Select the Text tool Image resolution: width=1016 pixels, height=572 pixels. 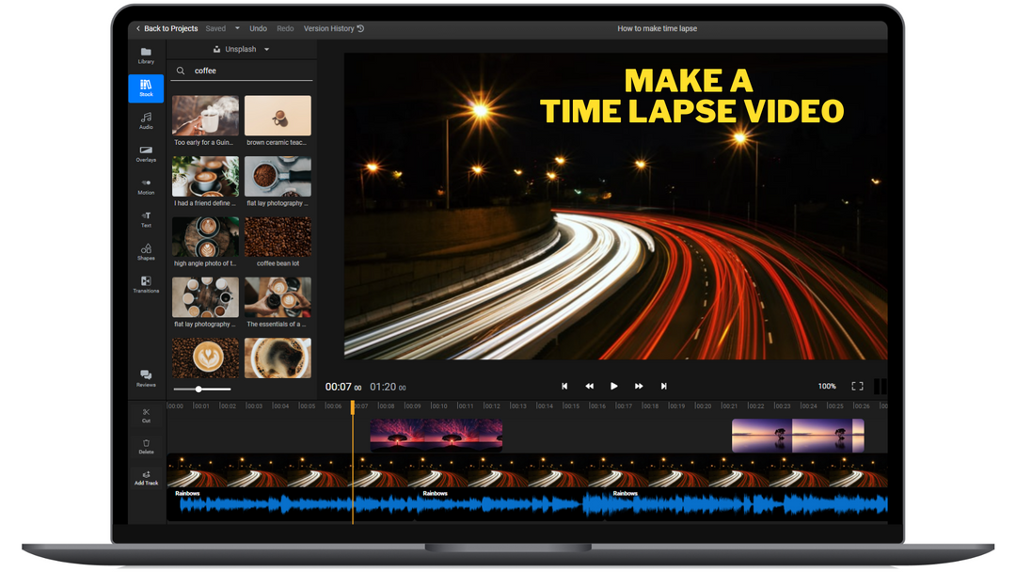[x=146, y=219]
